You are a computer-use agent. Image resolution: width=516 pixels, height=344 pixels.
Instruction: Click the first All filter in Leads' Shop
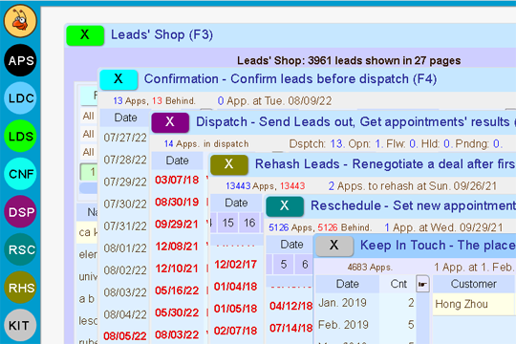(x=89, y=116)
